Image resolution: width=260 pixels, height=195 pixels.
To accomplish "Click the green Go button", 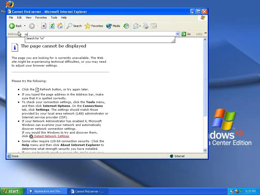I will 186,34.
